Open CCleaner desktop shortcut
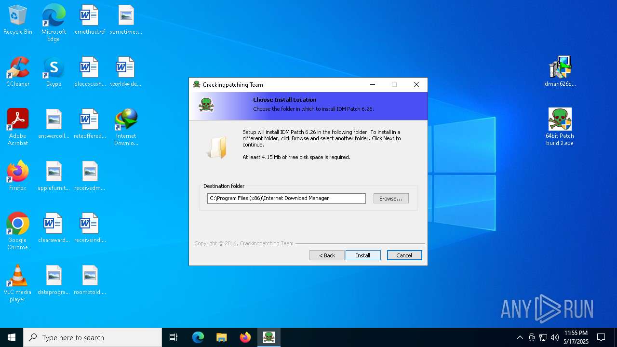Screen dimensions: 617x347 (x=18, y=72)
